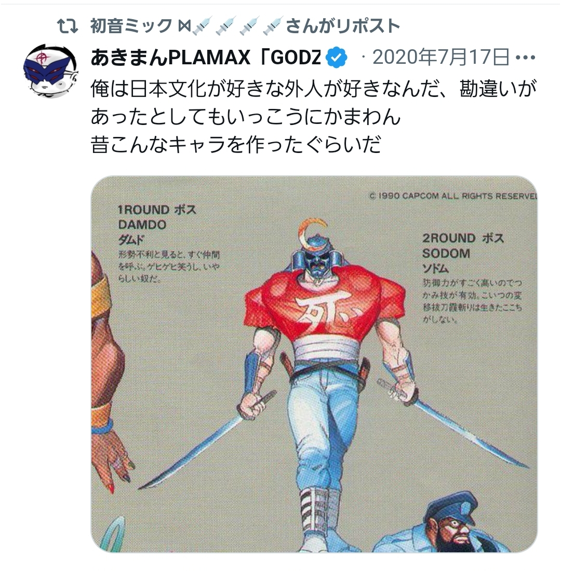Open the post via 2020年7月17日 date

(x=441, y=58)
